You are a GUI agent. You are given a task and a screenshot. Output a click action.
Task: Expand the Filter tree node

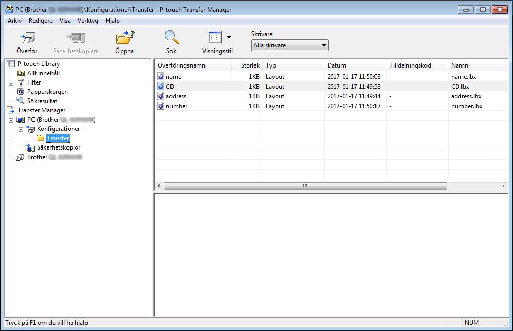(11, 83)
